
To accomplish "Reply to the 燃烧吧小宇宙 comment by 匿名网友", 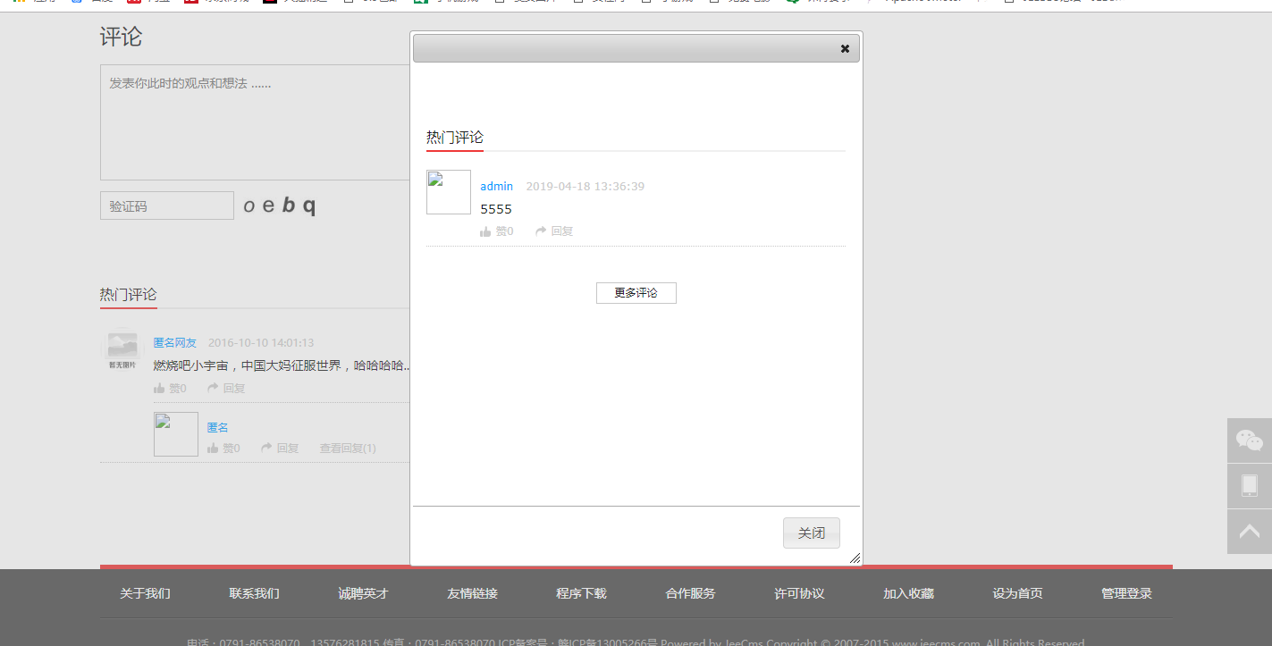I will [226, 388].
